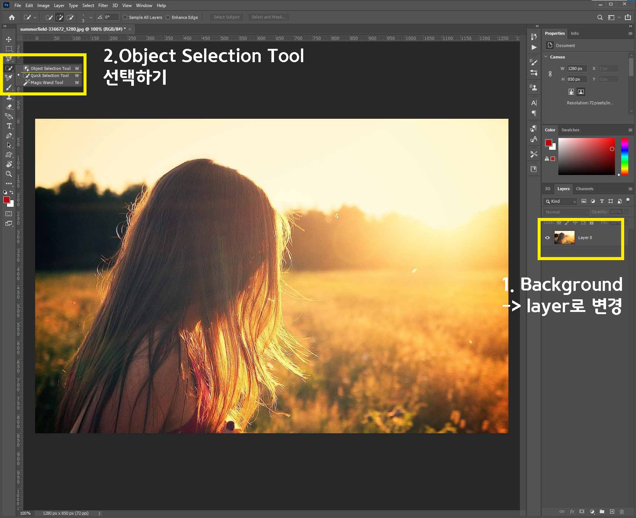The height and width of the screenshot is (518, 636).
Task: Toggle Quick Mask mode
Action: (9, 214)
